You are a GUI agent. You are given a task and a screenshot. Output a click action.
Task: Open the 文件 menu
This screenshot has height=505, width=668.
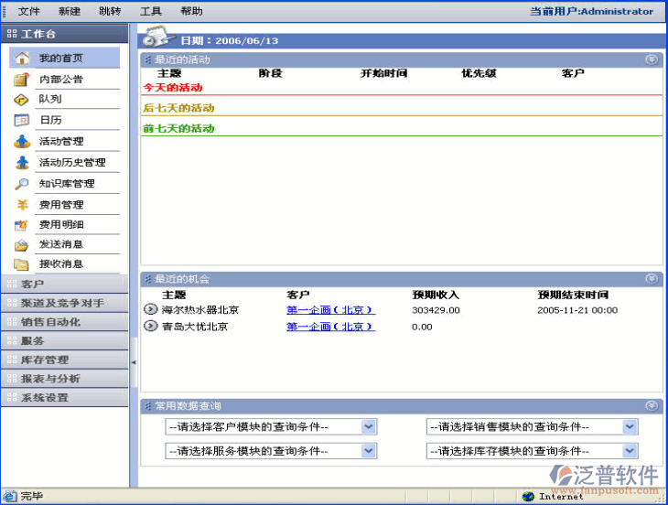(29, 11)
